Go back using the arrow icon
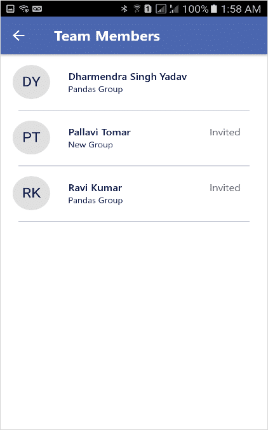Viewport: 268px width, 430px height. 18,36
